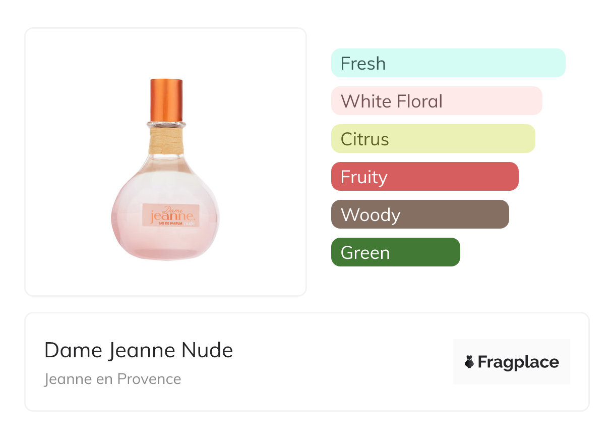The width and height of the screenshot is (614, 436).
Task: Click the dark Green accord bar
Action: tap(395, 252)
